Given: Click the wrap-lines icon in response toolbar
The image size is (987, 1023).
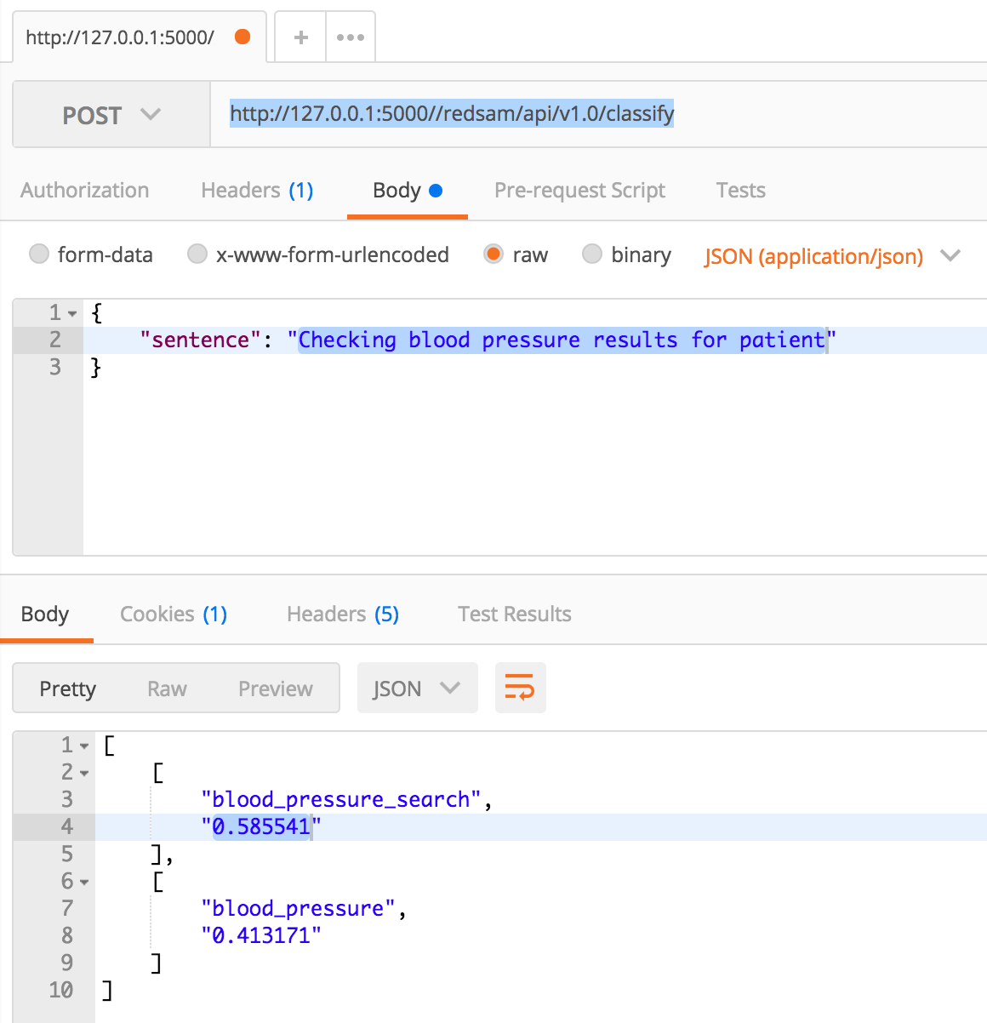Looking at the screenshot, I should point(520,688).
